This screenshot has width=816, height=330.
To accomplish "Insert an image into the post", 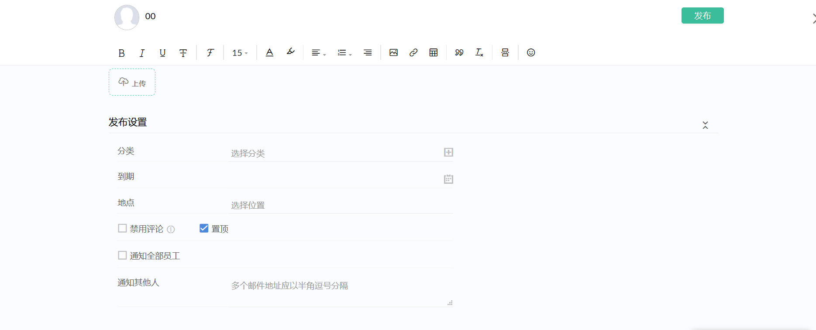I will (393, 52).
